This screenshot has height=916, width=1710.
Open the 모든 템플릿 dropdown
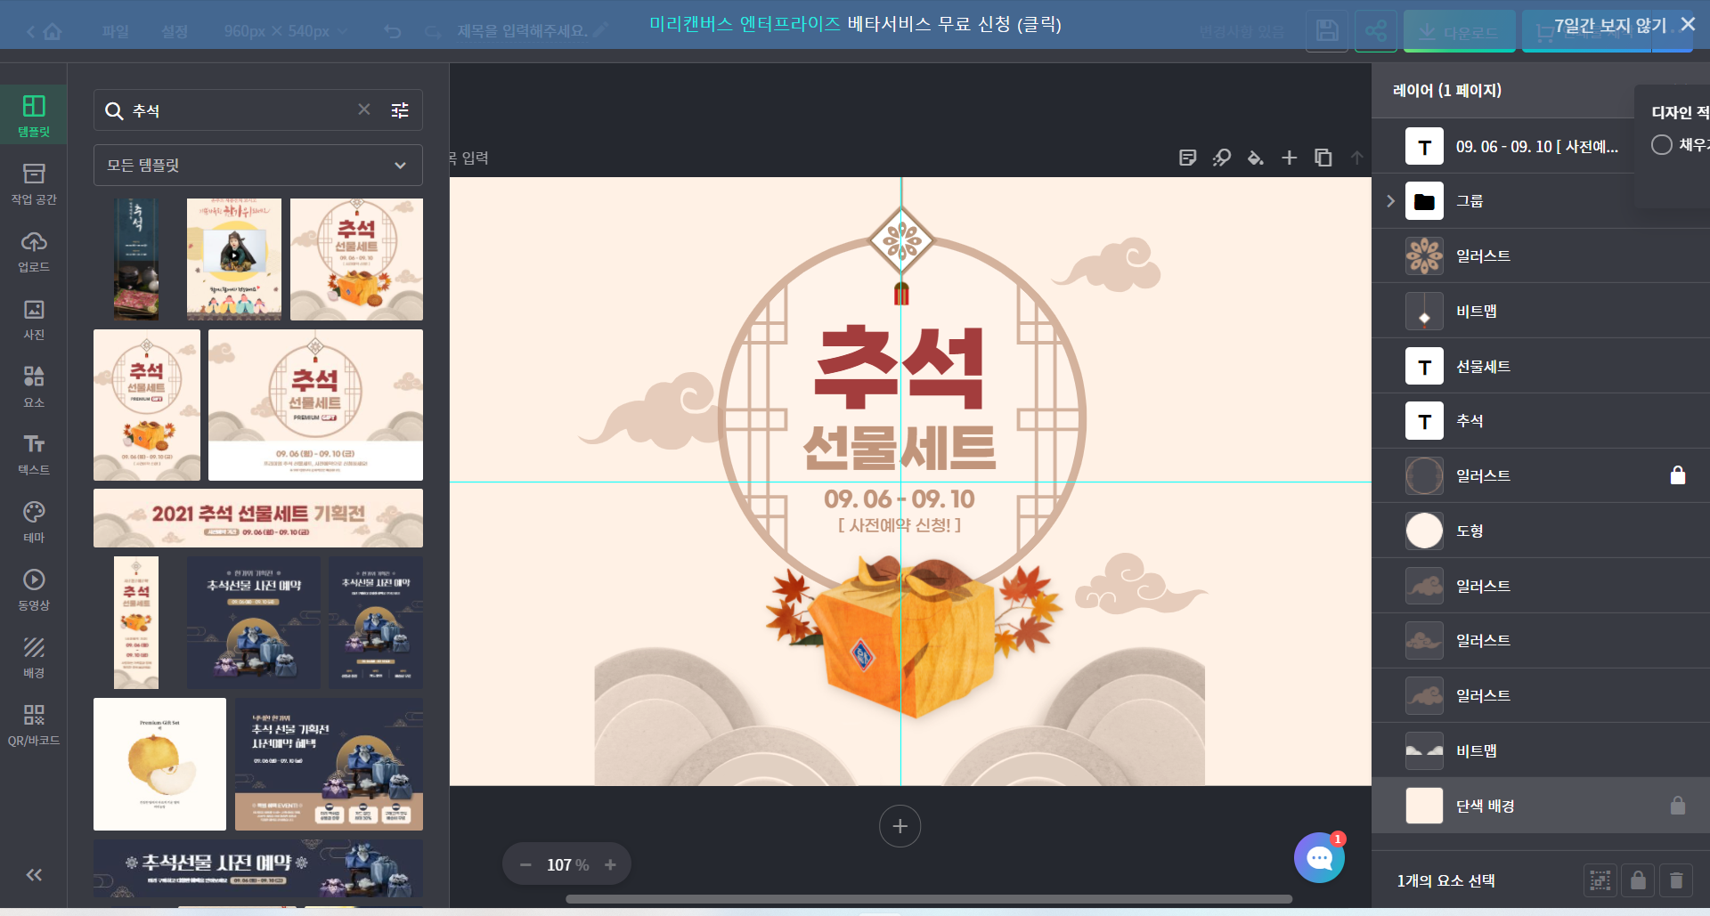258,166
